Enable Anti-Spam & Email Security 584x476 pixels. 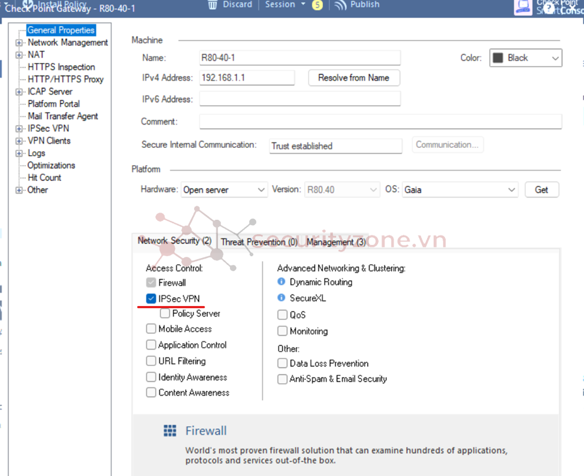[x=282, y=379]
